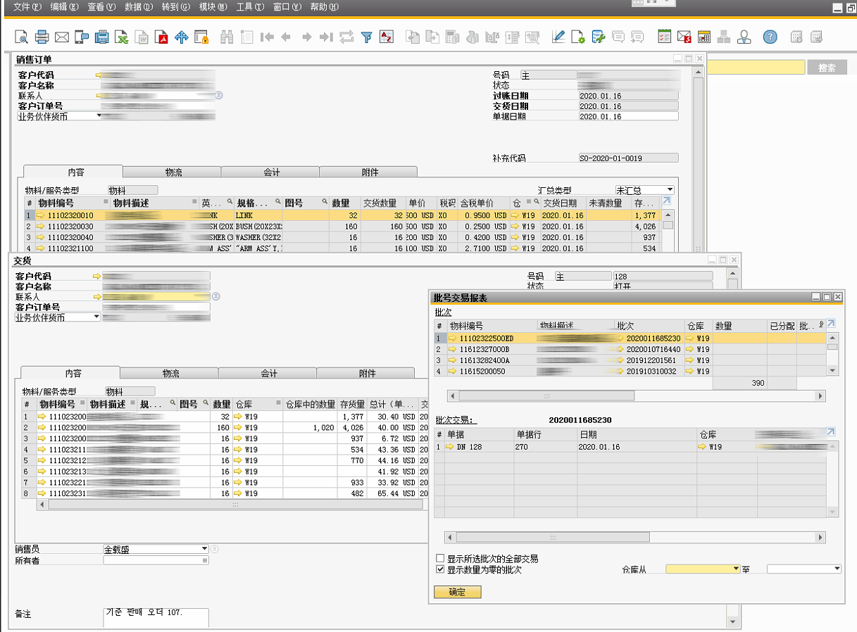This screenshot has width=857, height=632.
Task: Click the 备注 remarks text field
Action: [156, 617]
